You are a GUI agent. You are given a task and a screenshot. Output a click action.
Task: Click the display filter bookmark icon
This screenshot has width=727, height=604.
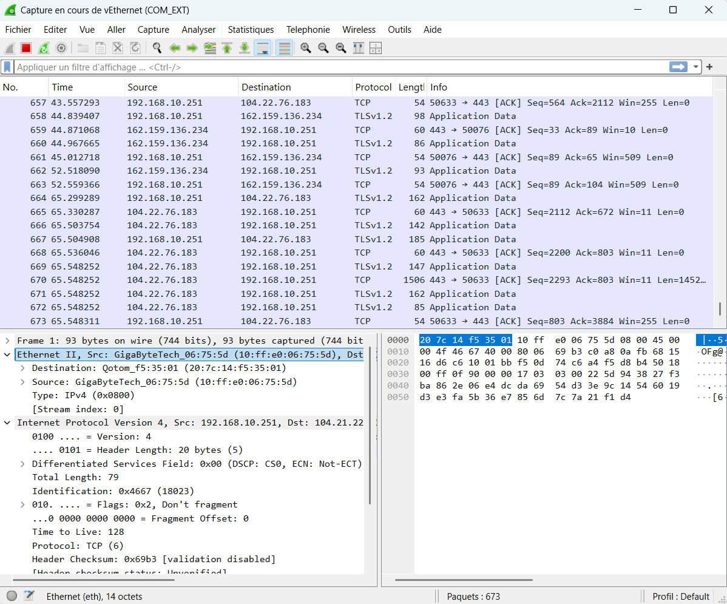coord(7,67)
